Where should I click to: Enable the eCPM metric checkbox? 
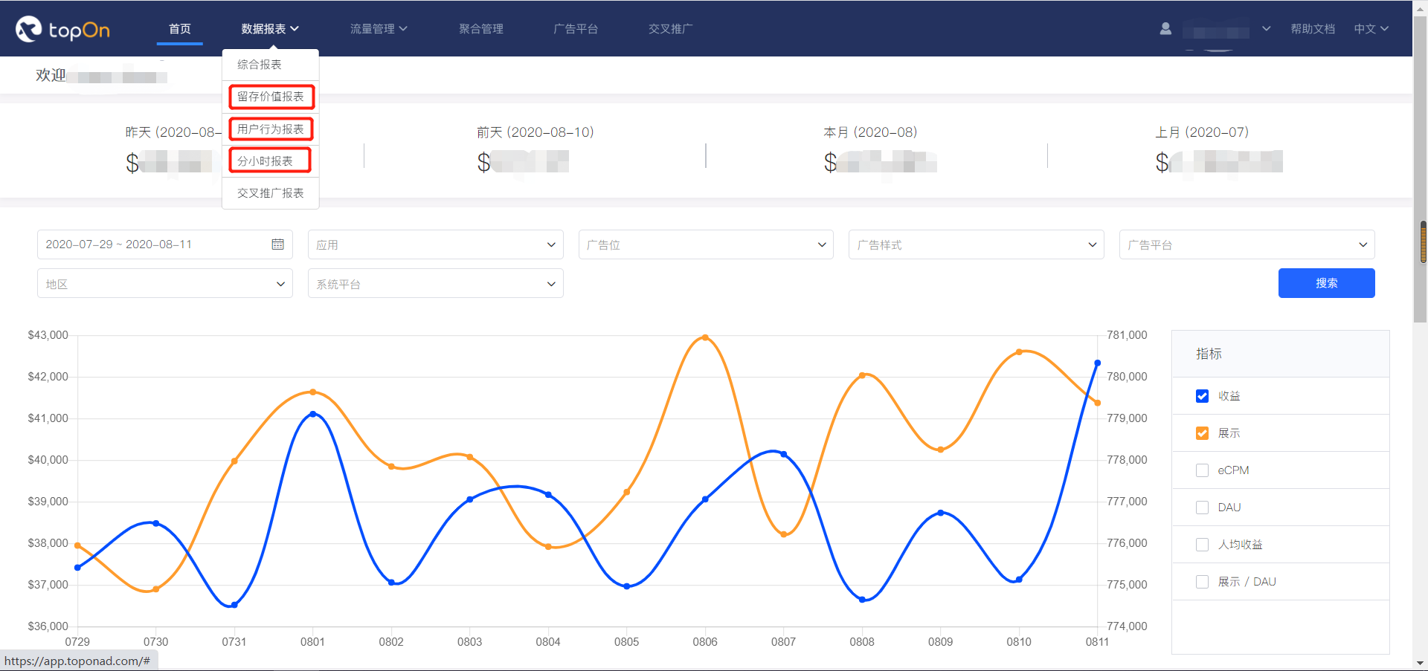click(1202, 470)
